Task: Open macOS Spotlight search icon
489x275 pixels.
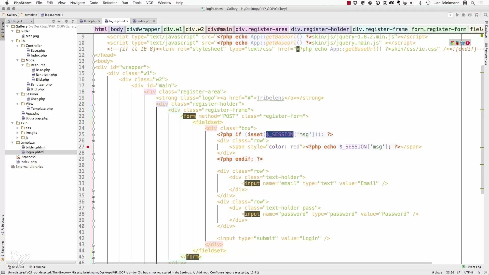Action: point(473,3)
